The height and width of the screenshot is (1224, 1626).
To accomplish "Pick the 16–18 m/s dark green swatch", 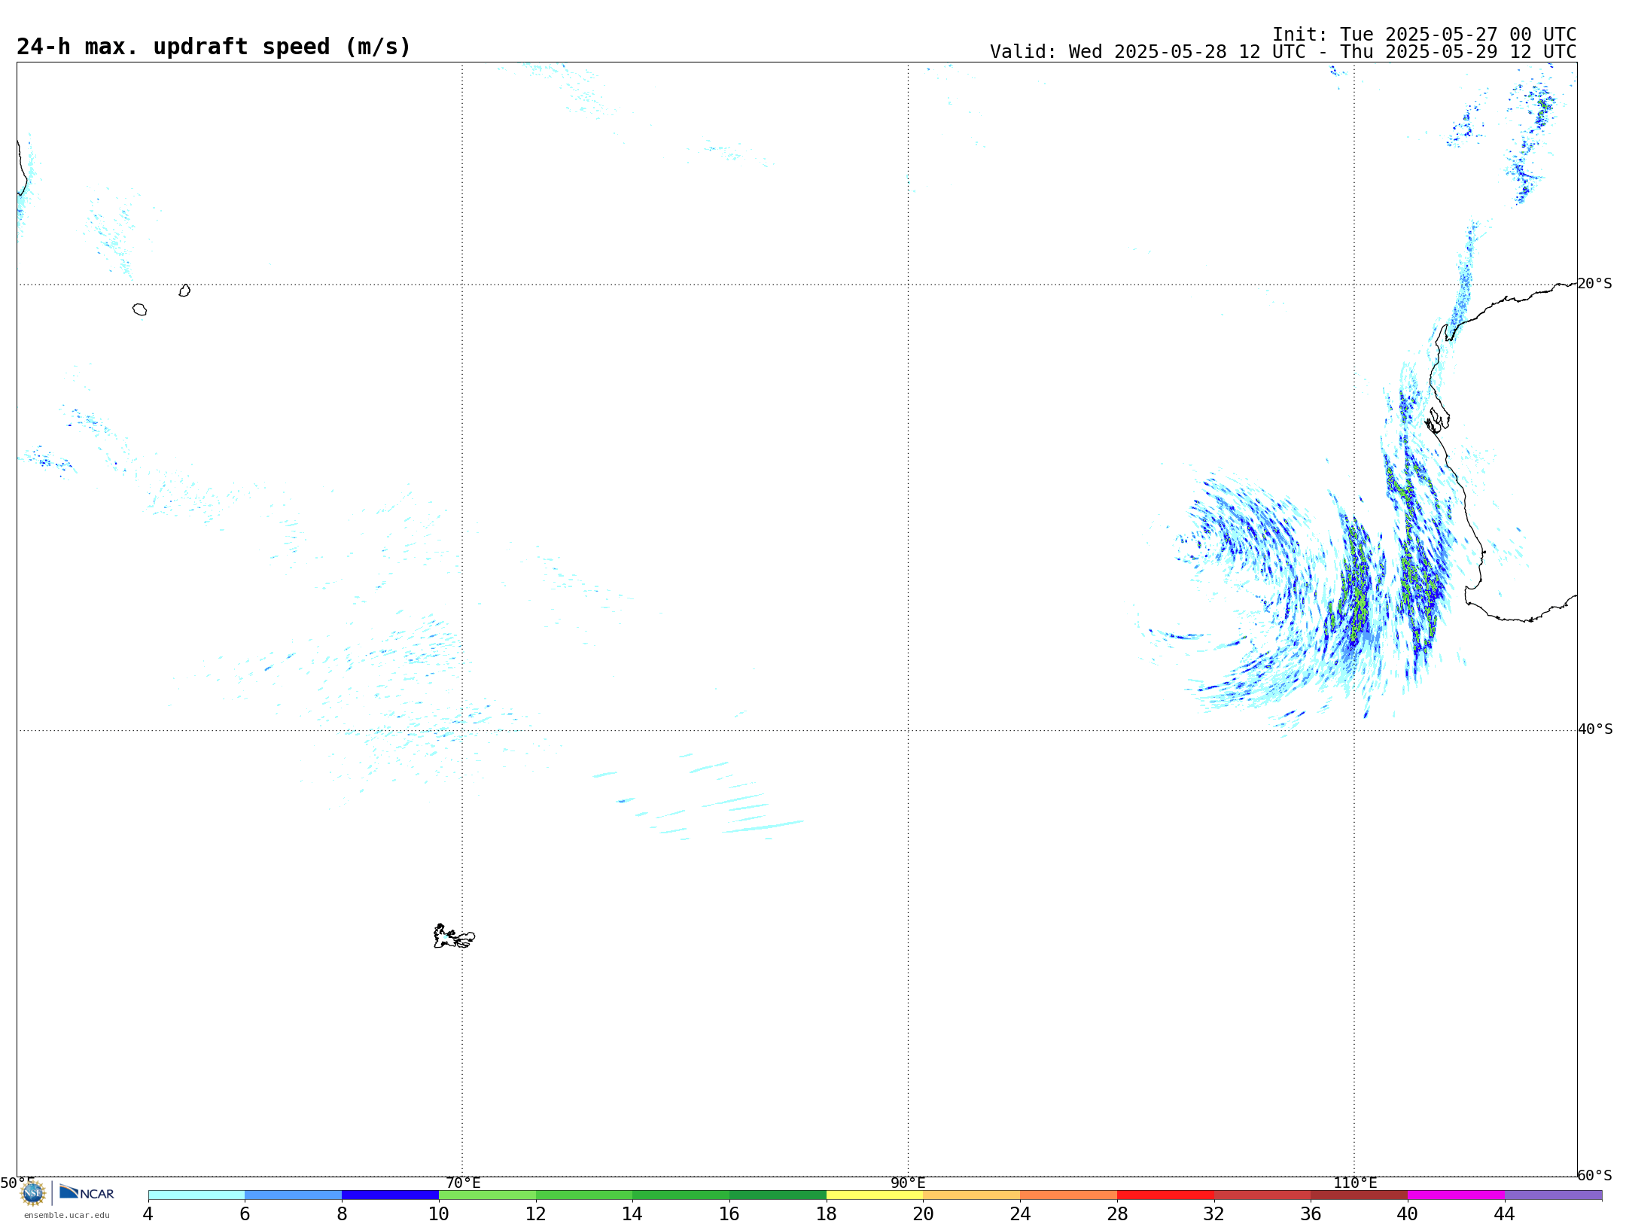I will pyautogui.click(x=778, y=1195).
